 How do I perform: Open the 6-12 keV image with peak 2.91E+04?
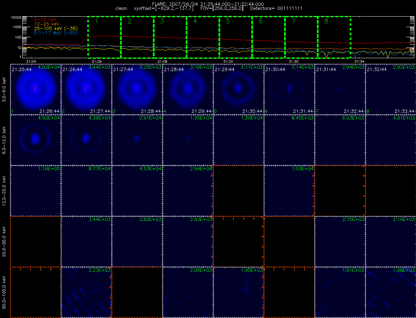137,140
